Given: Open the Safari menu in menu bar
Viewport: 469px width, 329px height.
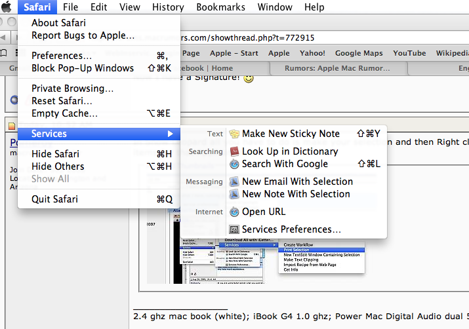Looking at the screenshot, I should coord(37,7).
